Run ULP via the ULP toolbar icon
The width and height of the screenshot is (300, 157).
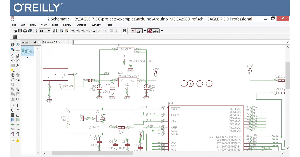click(x=67, y=31)
